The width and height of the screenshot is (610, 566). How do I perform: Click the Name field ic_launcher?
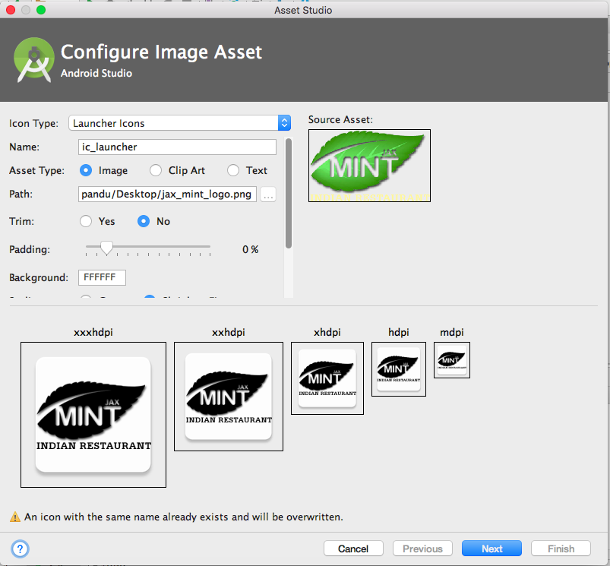click(177, 147)
